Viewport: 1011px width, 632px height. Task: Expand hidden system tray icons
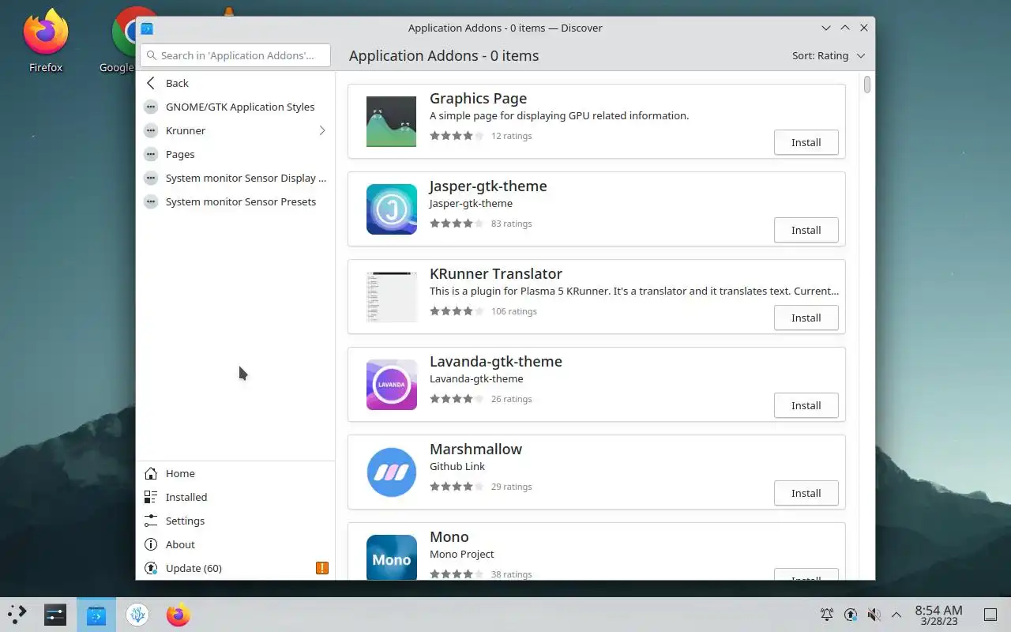[x=896, y=615]
